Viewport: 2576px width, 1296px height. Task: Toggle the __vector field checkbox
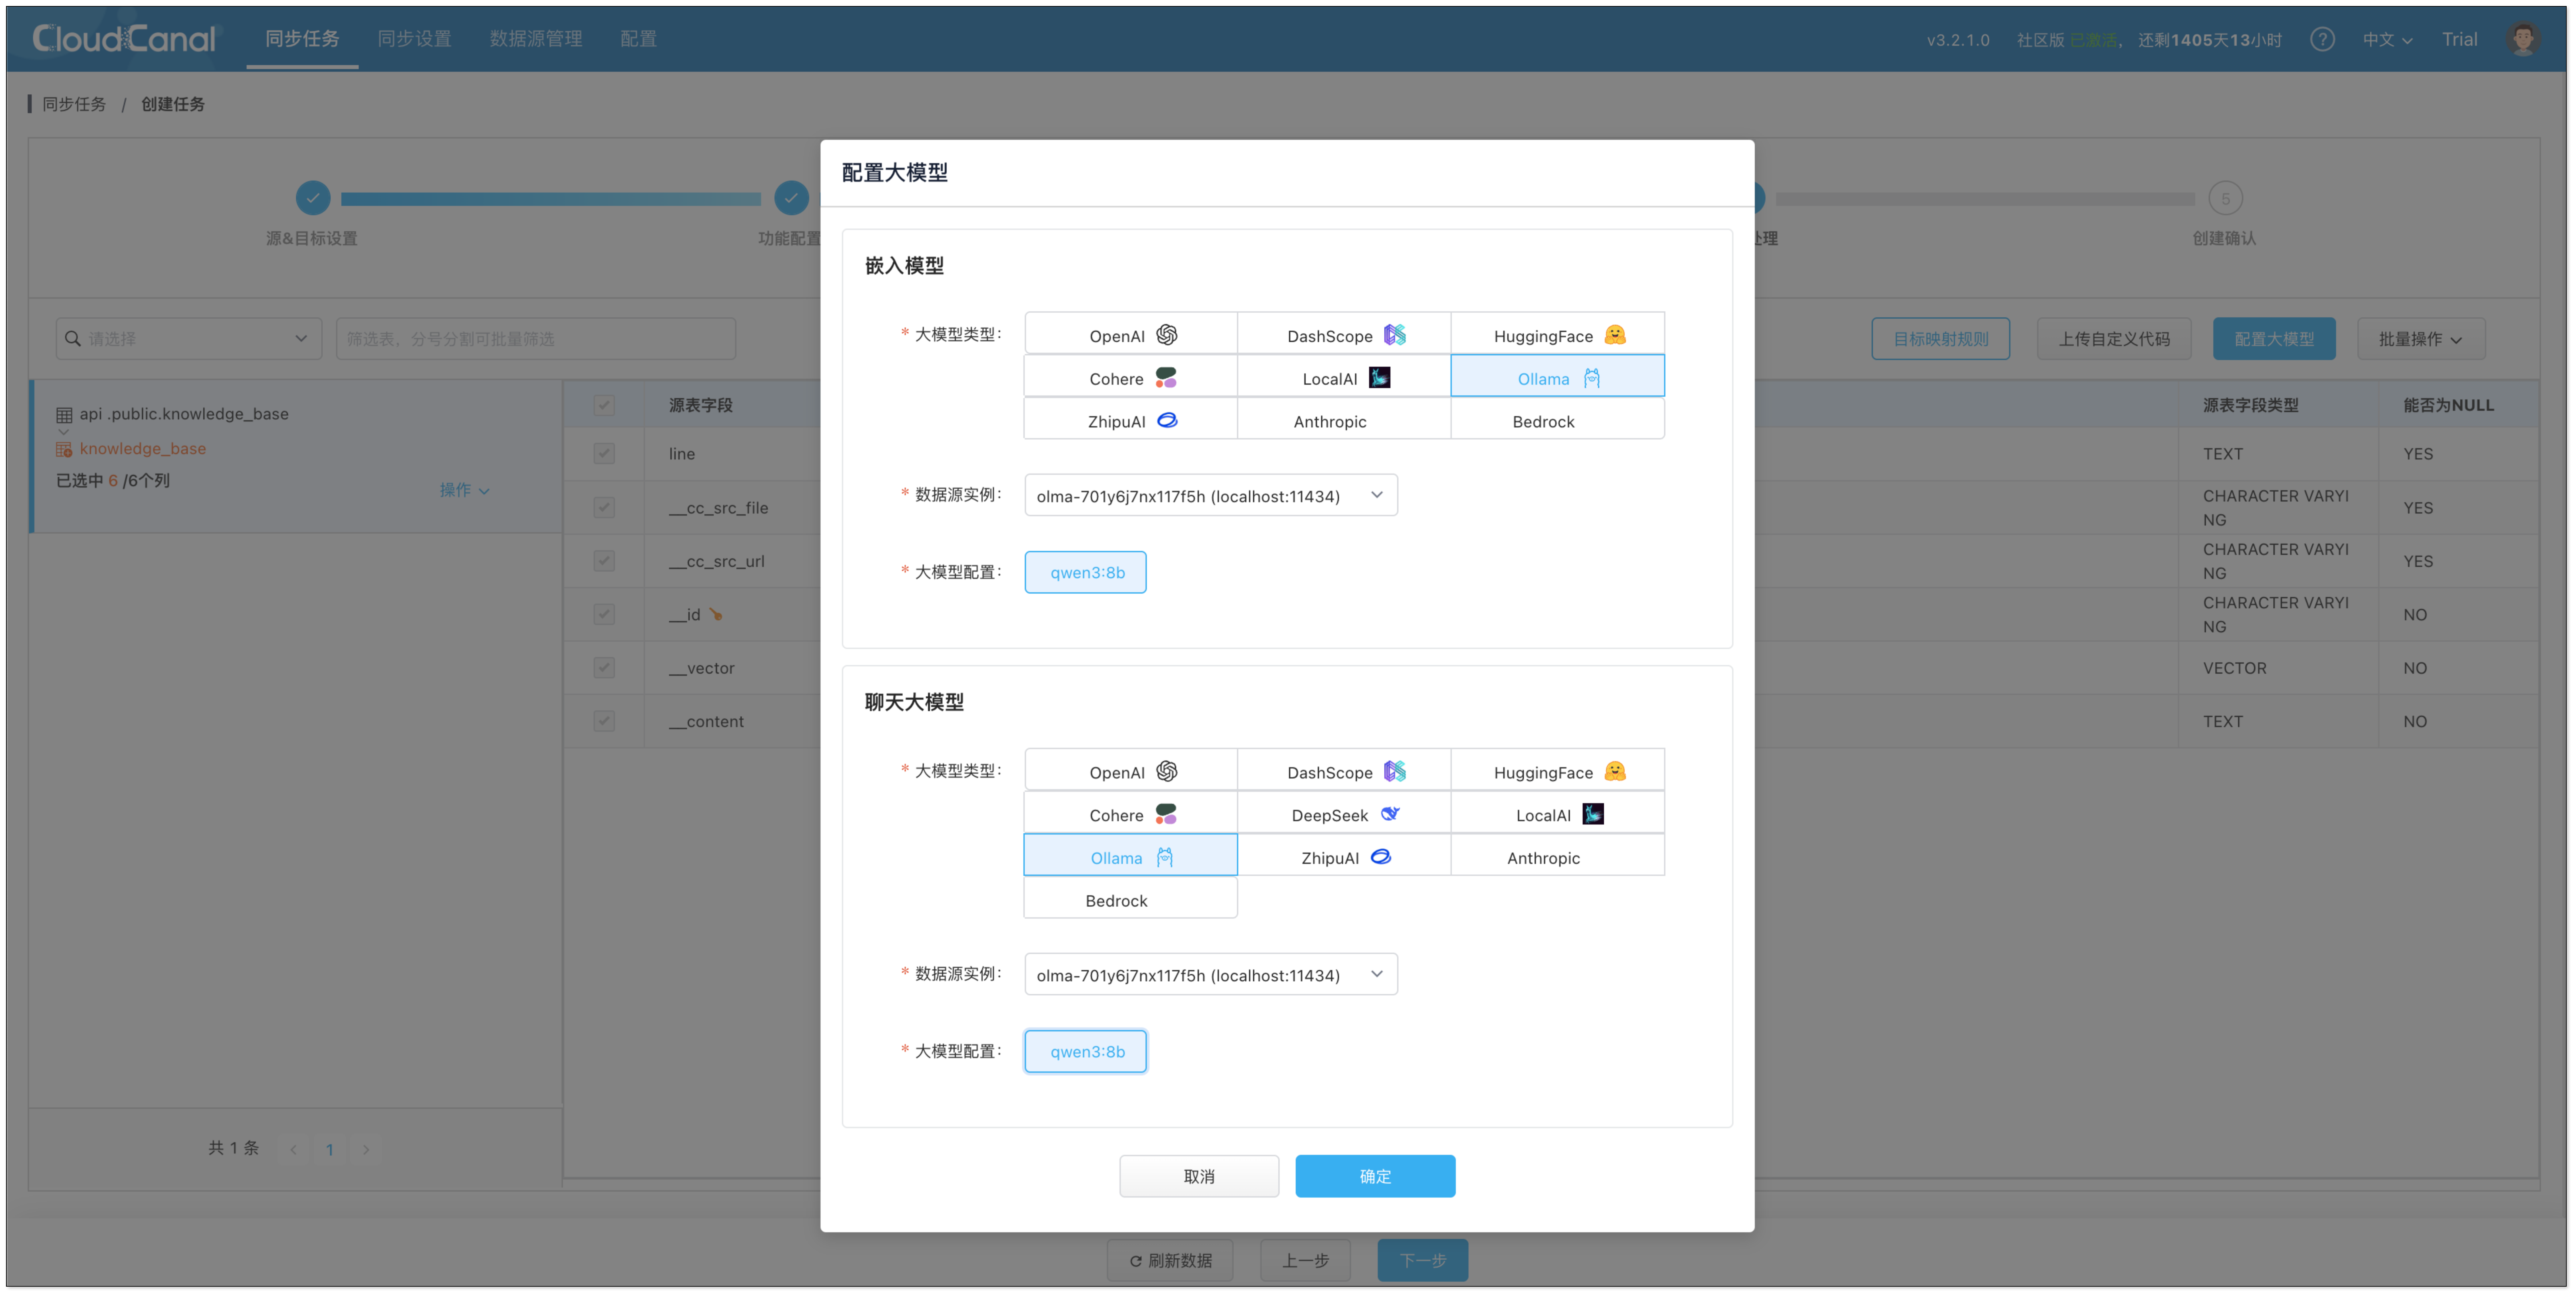[x=604, y=668]
